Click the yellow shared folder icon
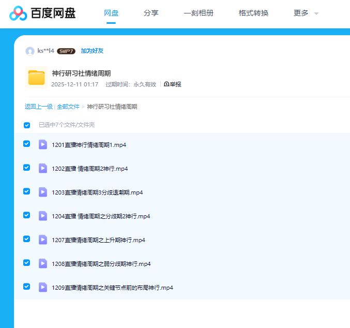 (36, 78)
